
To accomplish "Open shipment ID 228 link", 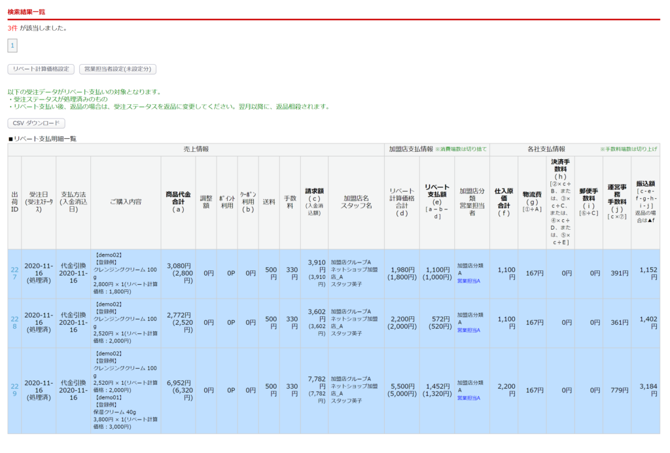I will pos(14,322).
